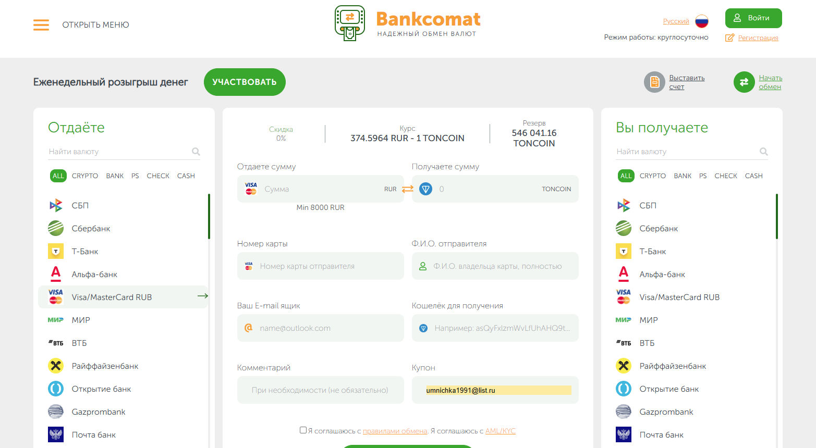Click the Получаете сумму TONCOIN field

click(x=495, y=189)
